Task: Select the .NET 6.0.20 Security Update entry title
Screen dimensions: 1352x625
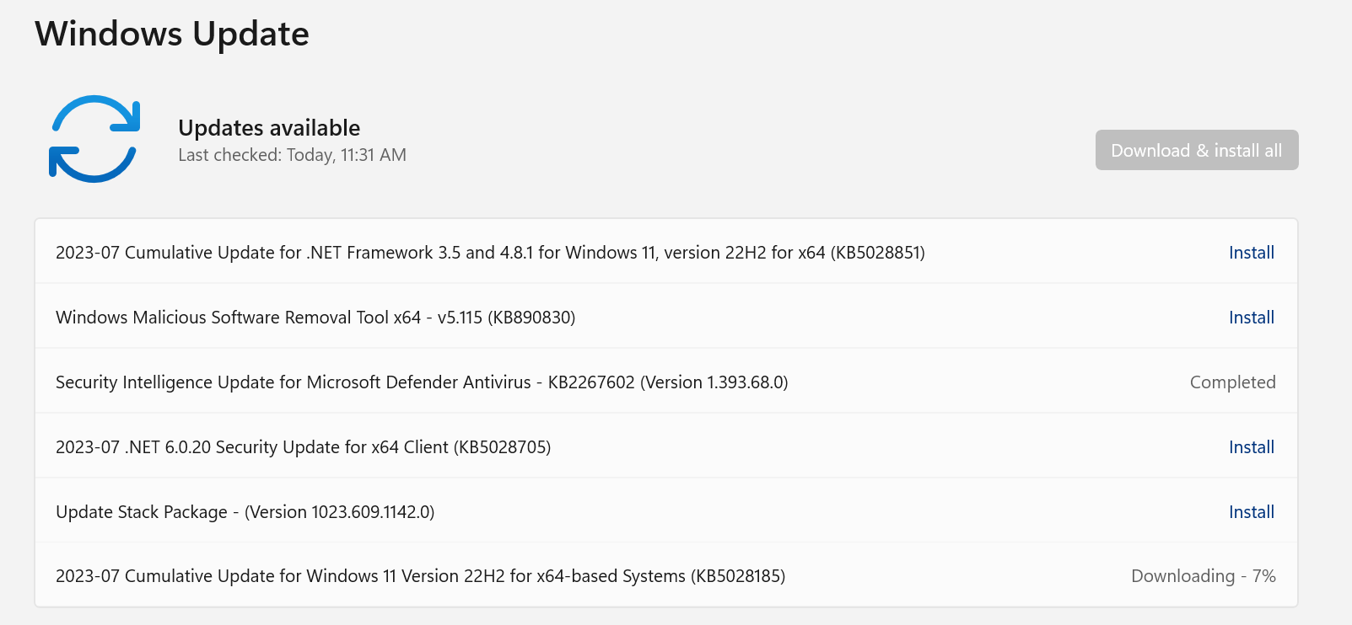Action: coord(303,447)
